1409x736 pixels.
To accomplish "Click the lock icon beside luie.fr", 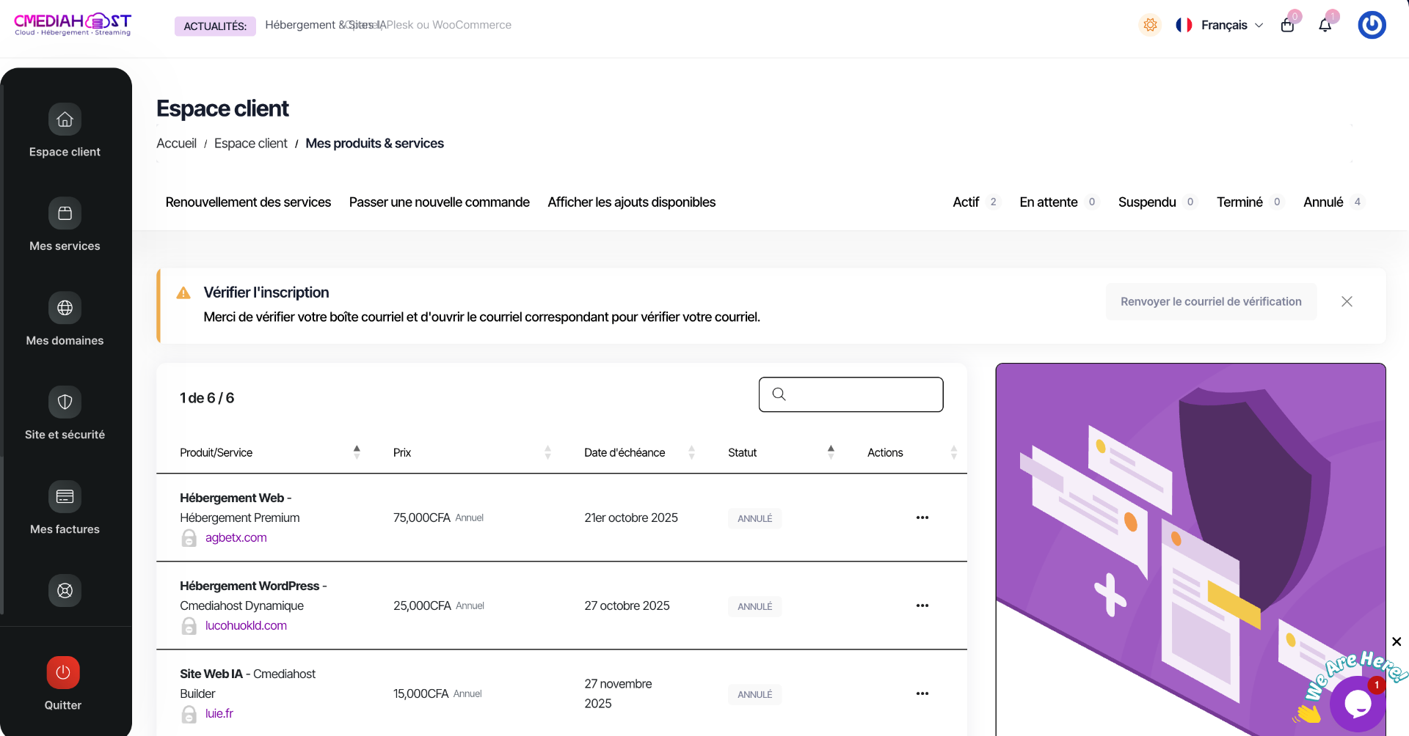I will click(189, 714).
